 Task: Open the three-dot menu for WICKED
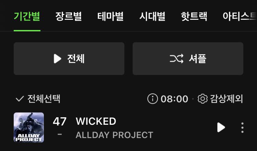[x=242, y=127]
